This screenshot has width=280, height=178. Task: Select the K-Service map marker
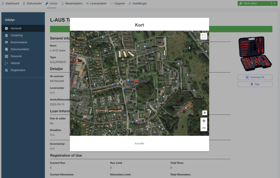(x=103, y=38)
